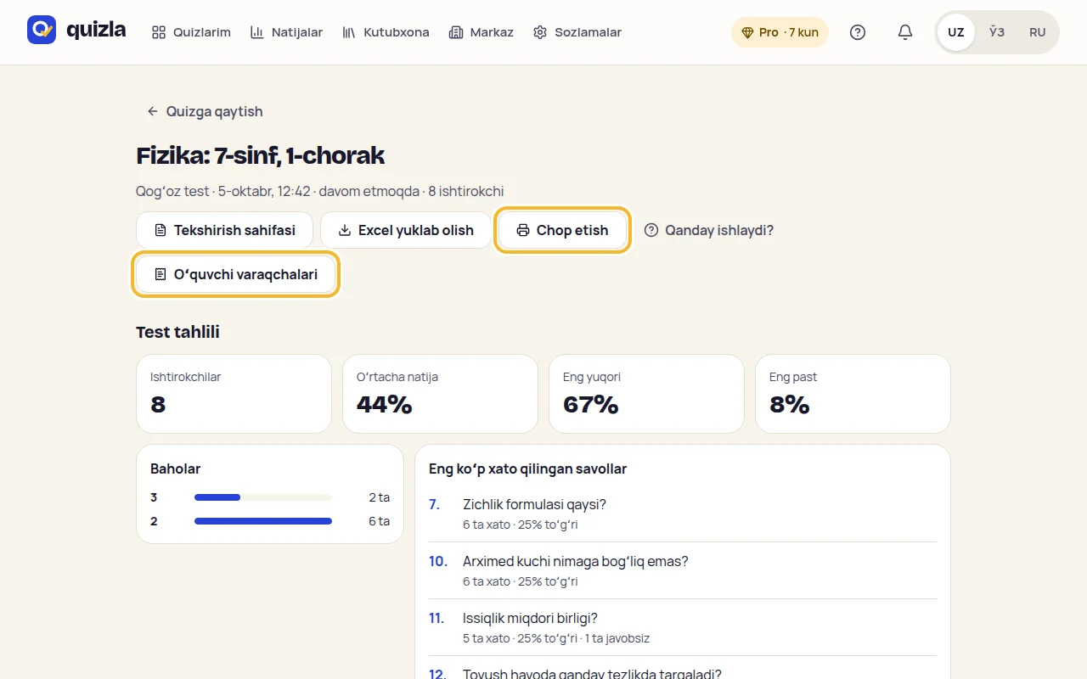The image size is (1087, 679).
Task: Click the Eng past 8% card
Action: coord(853,394)
